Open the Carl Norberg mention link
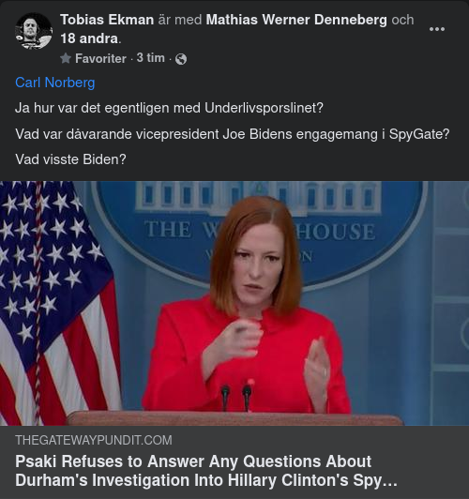The width and height of the screenshot is (469, 499). coord(55,83)
